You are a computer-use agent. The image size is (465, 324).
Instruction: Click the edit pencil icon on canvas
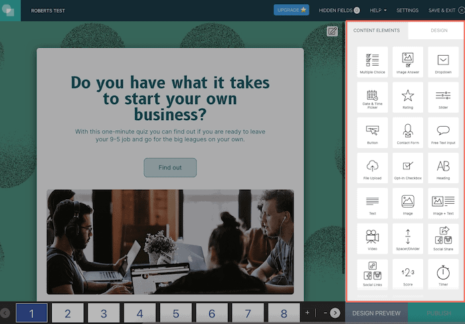pos(332,31)
